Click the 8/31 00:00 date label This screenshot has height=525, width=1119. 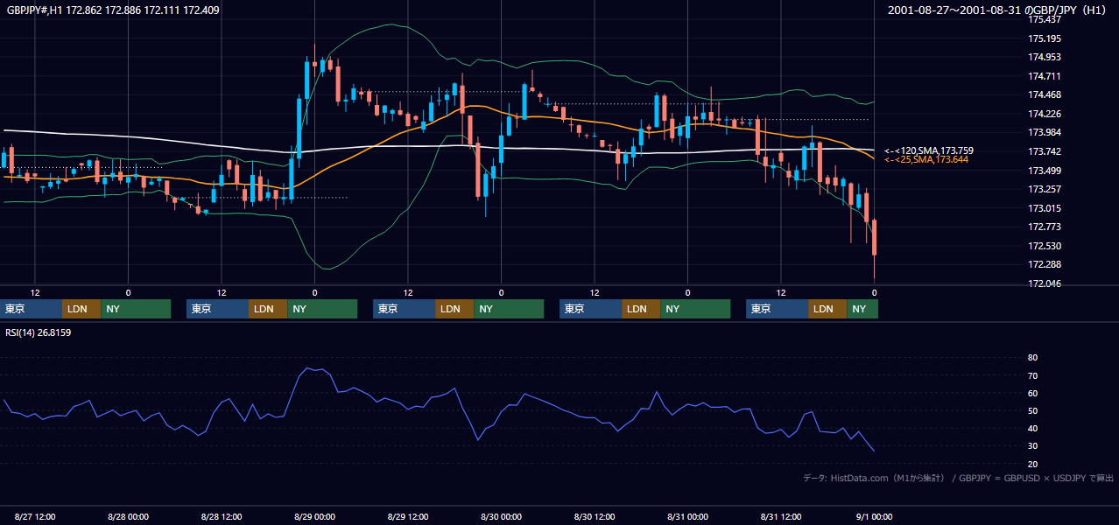687,516
